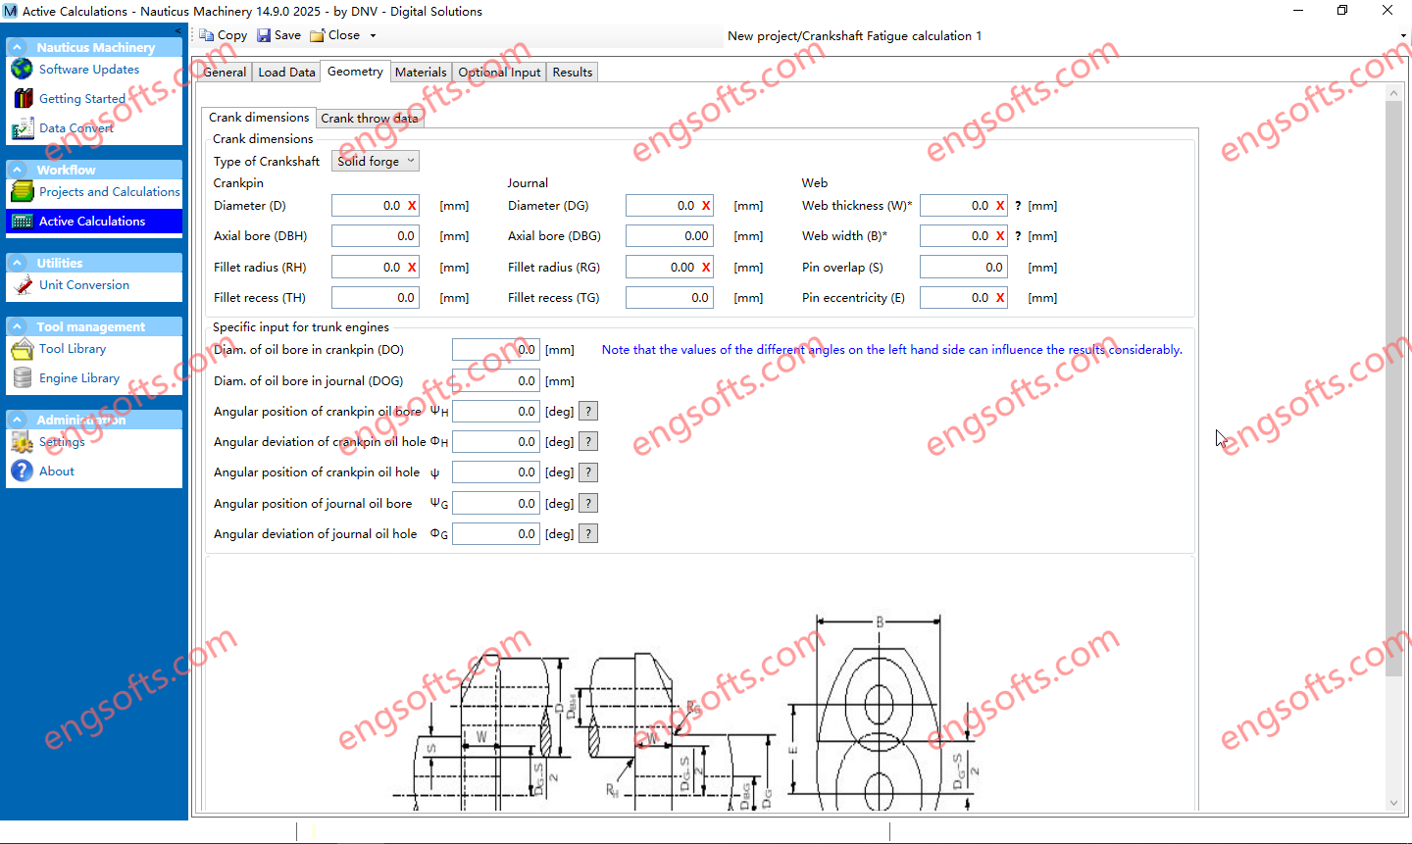Click the Crankpin Fillet radius (RH) field
This screenshot has width=1412, height=844.
376,268
